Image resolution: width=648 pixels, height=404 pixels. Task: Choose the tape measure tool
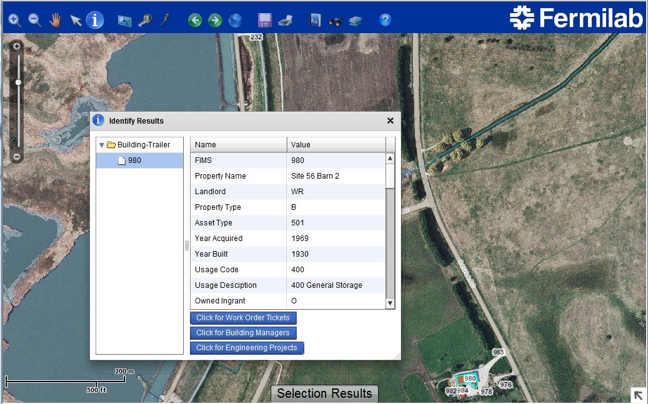click(145, 21)
